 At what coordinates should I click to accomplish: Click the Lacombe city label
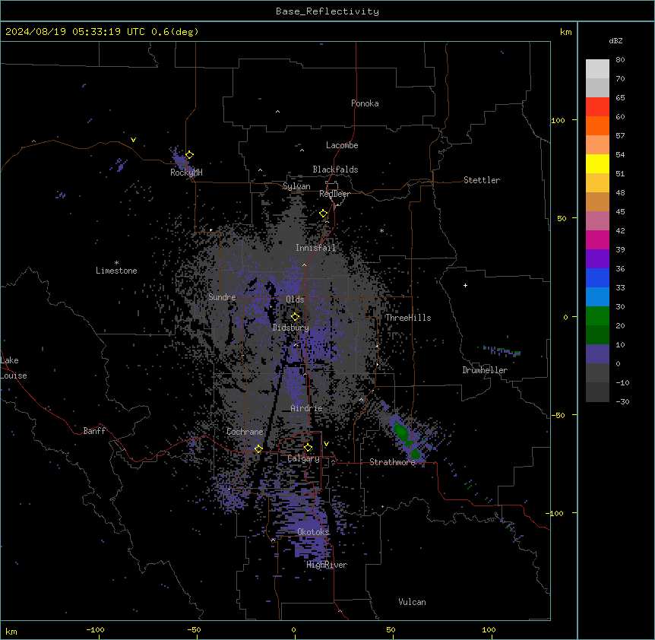pyautogui.click(x=342, y=145)
